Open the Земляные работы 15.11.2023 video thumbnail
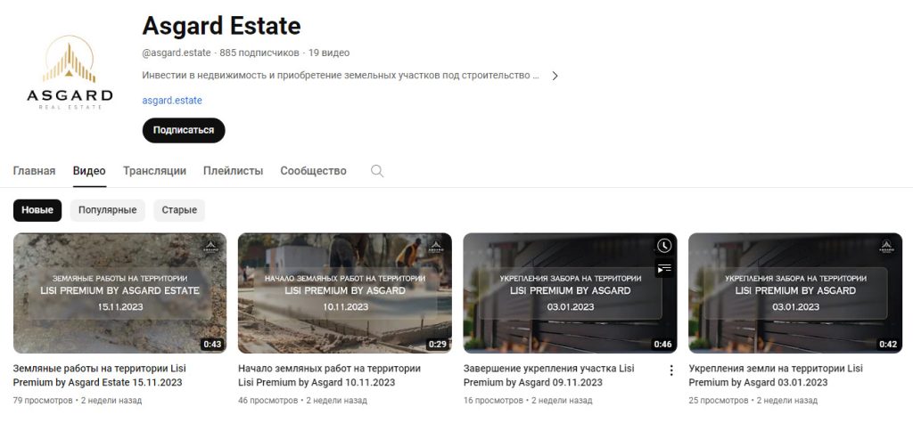 click(x=119, y=293)
